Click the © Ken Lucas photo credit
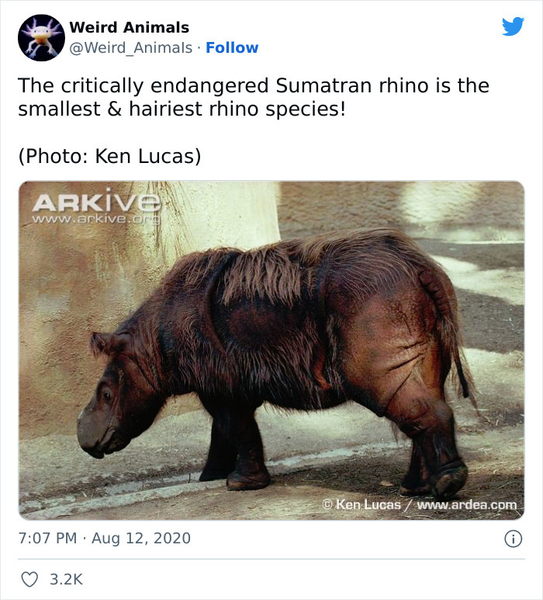 [361, 505]
